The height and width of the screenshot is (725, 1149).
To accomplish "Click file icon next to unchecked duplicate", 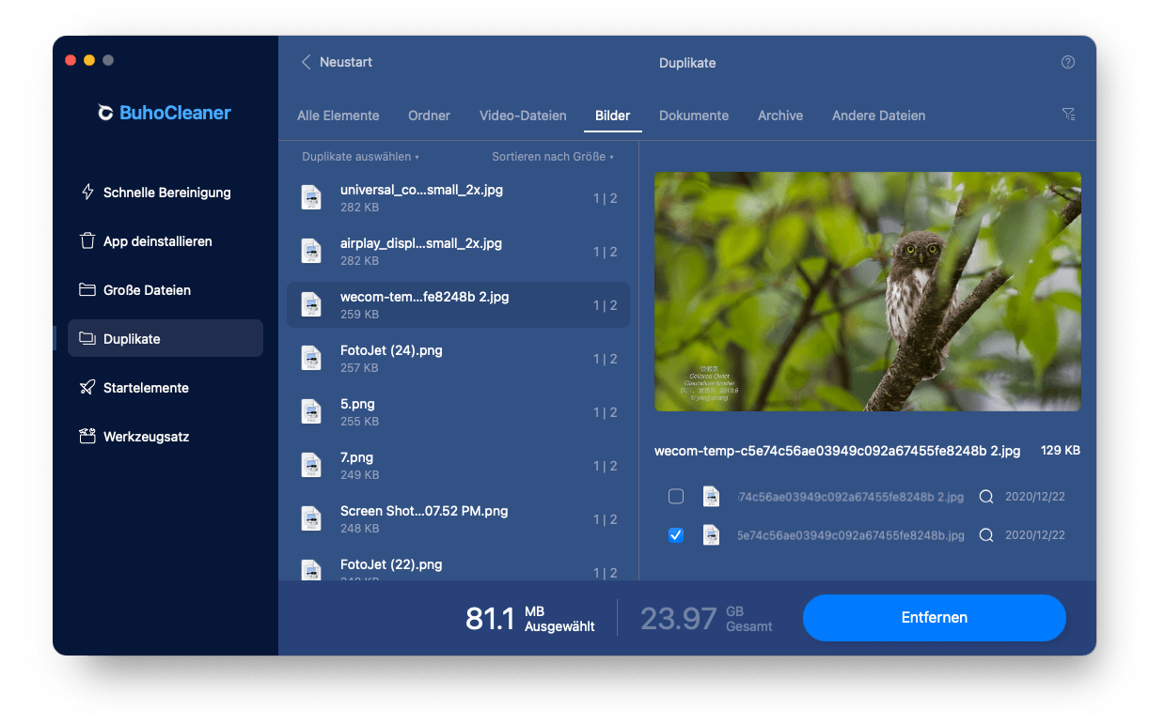I will click(712, 497).
